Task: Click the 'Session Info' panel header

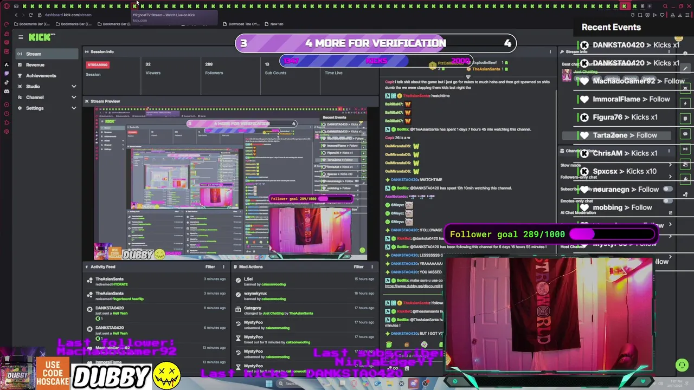Action: (102, 52)
